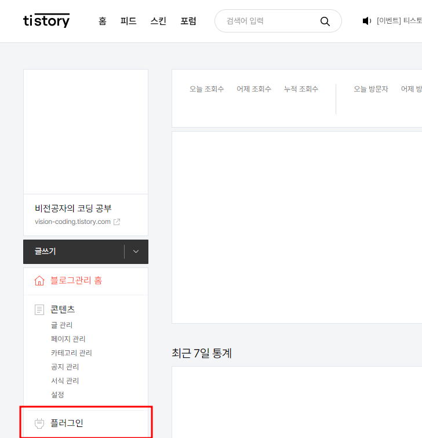Click the 오늘 조회수 label
Viewport: 422px width, 438px height.
point(207,89)
